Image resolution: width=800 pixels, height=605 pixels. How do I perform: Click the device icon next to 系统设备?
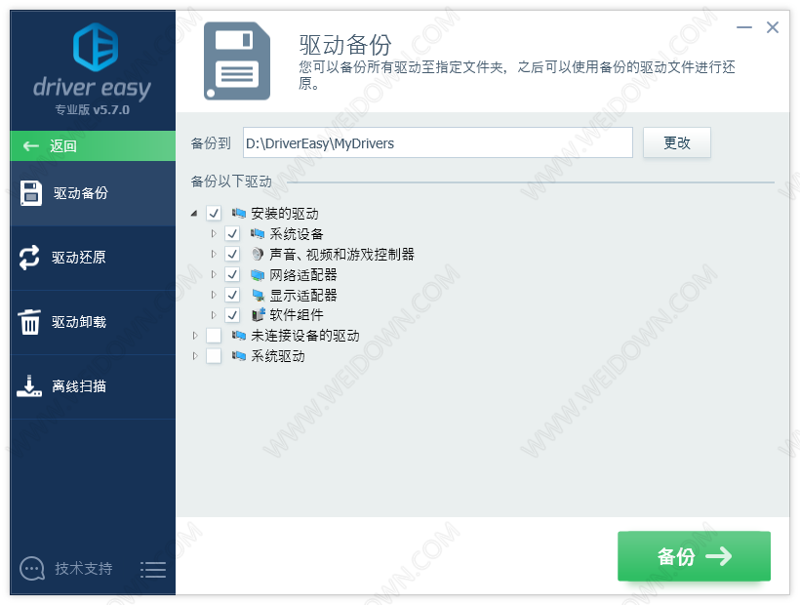(x=258, y=233)
